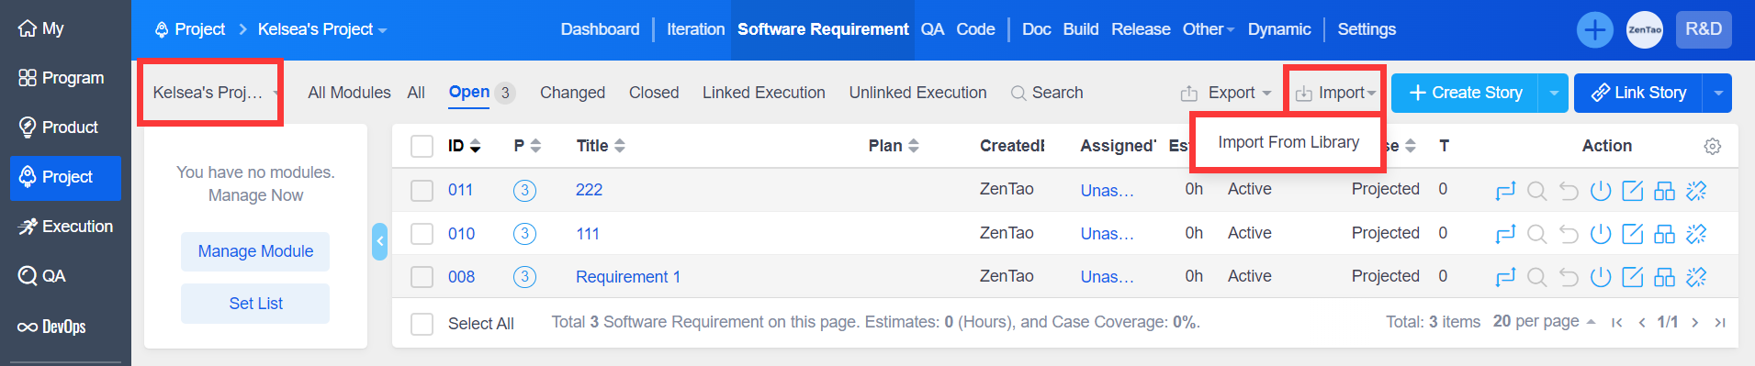Click the blue plus quick-create icon
This screenshot has height=366, width=1755.
[x=1595, y=30]
